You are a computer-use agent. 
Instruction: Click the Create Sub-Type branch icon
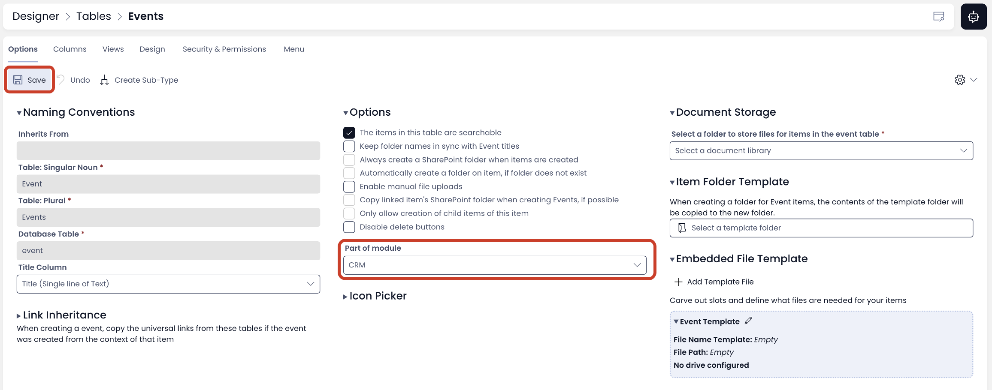tap(104, 80)
